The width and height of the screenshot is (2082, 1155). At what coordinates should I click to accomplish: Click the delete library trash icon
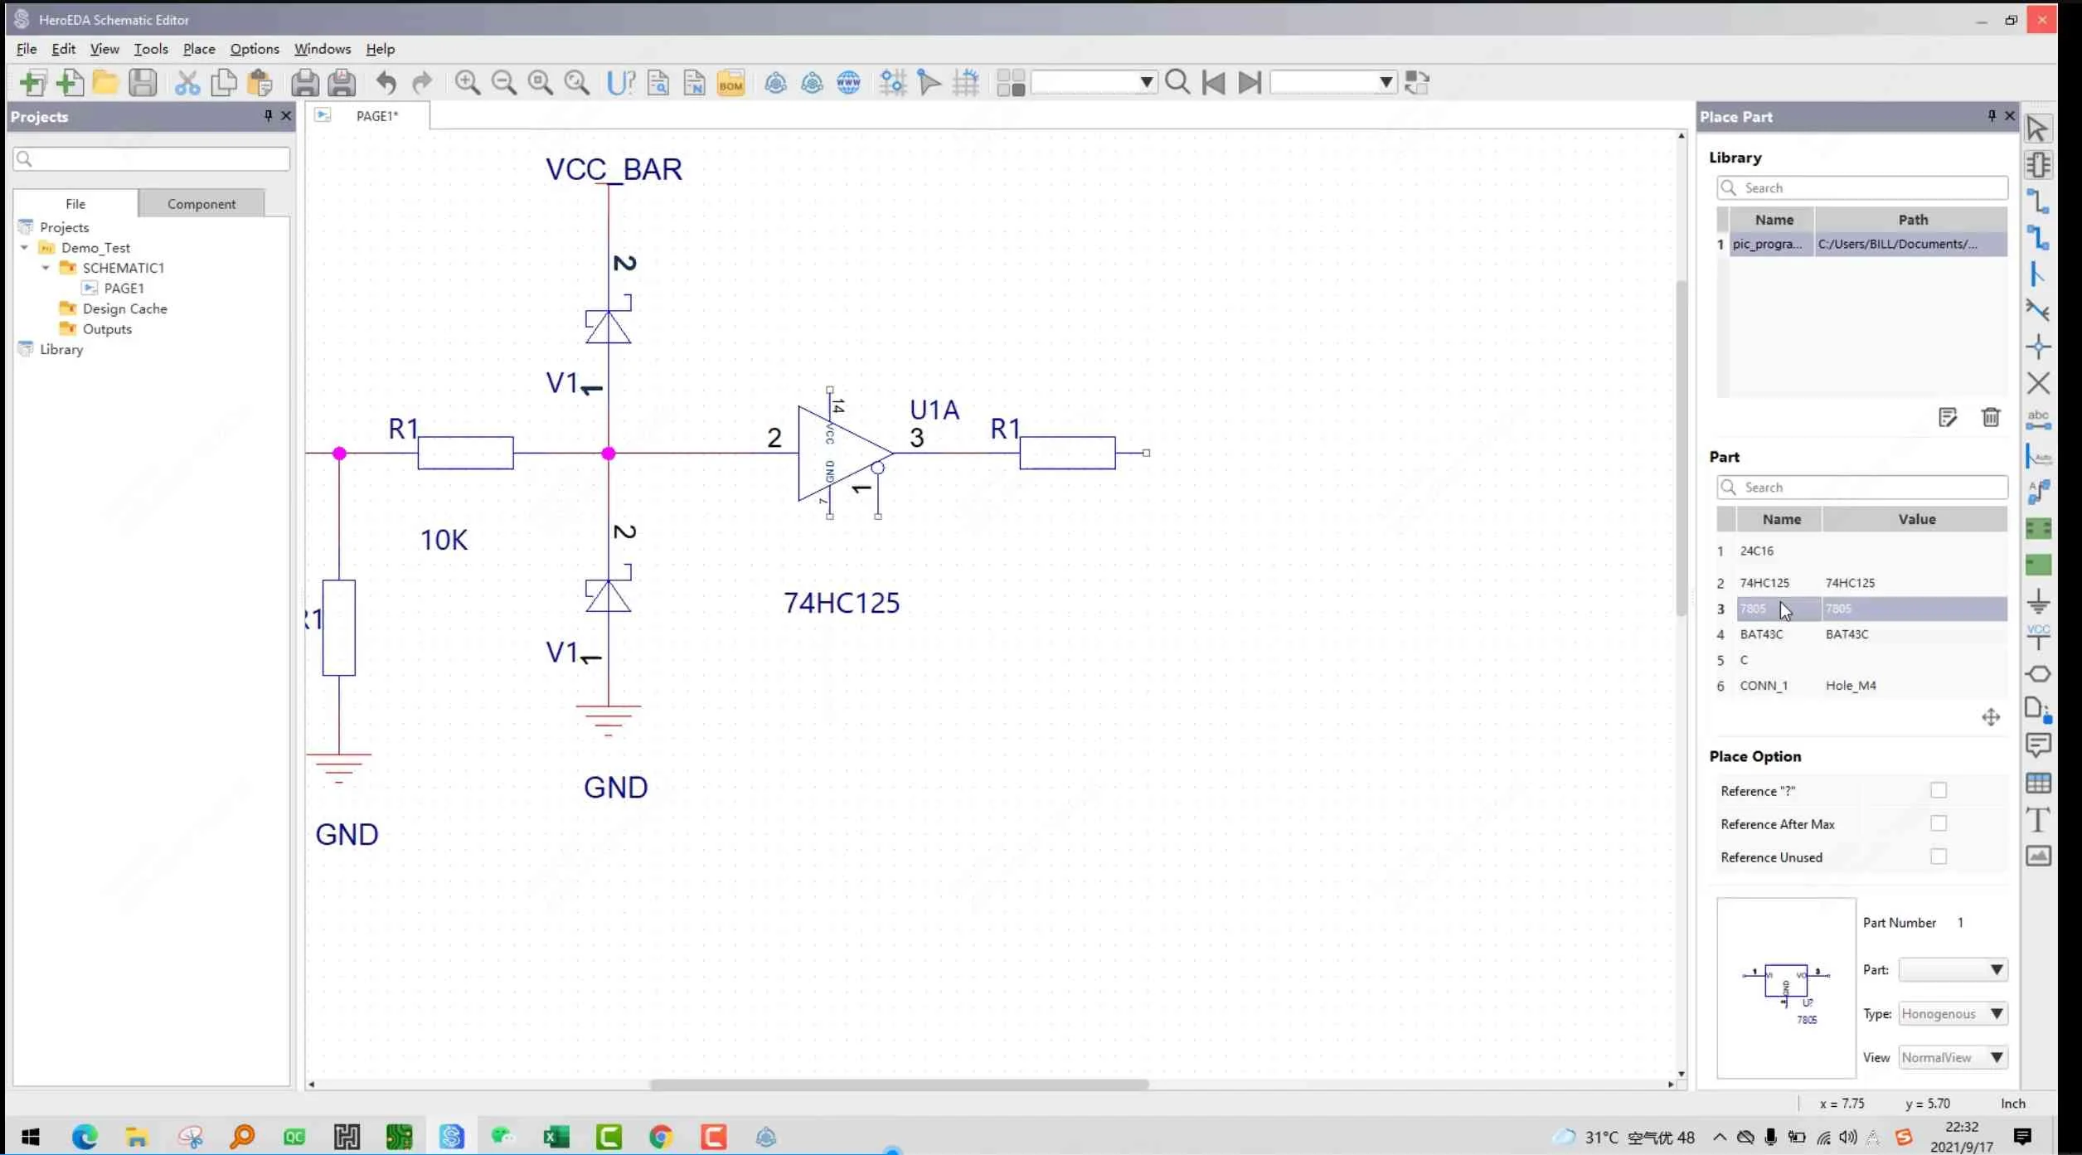[1990, 417]
